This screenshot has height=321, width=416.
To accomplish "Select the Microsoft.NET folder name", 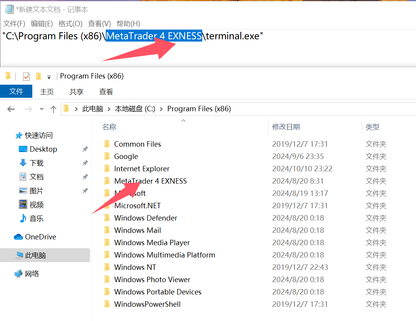I will (137, 206).
